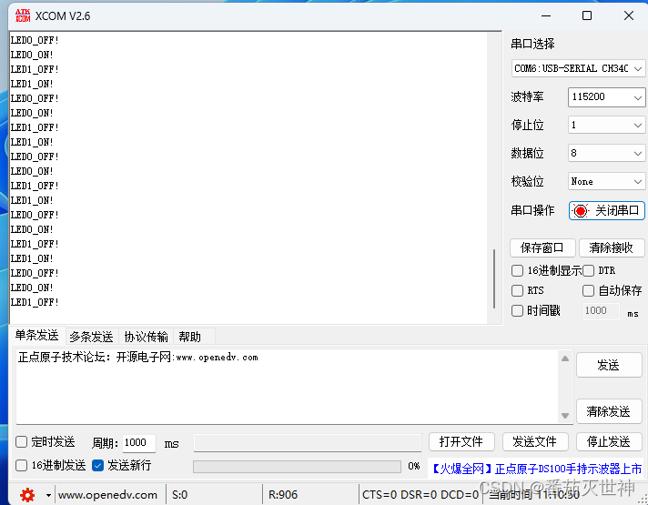This screenshot has width=648, height=505.
Task: Uncheck 发送新行 send newline checkbox
Action: click(x=97, y=465)
